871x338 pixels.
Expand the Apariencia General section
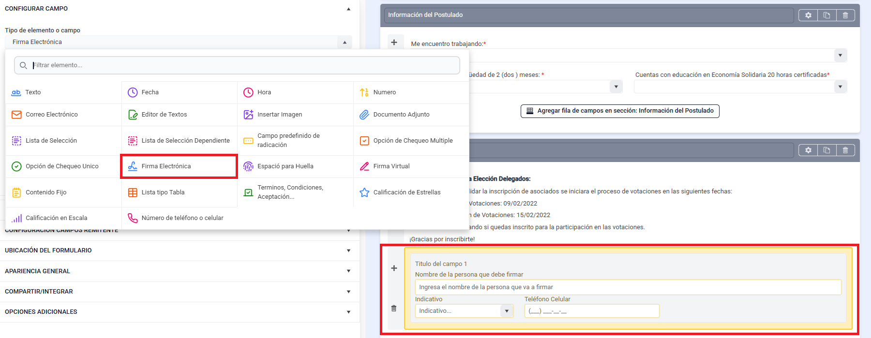179,271
